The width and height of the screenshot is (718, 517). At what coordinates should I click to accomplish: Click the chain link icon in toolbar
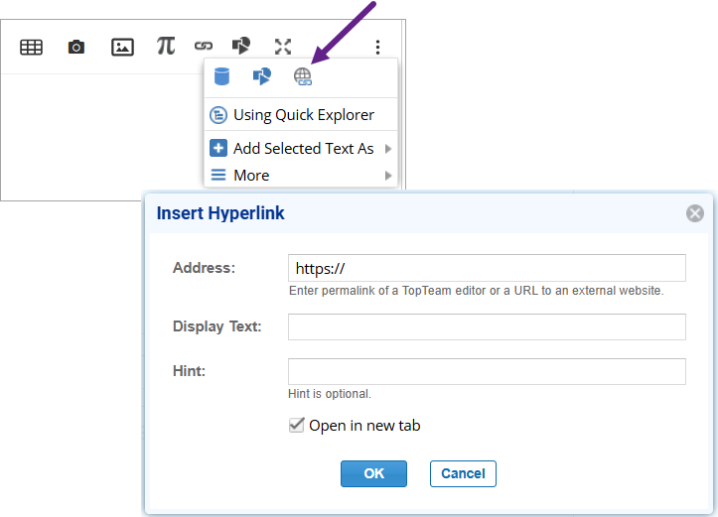(x=204, y=46)
